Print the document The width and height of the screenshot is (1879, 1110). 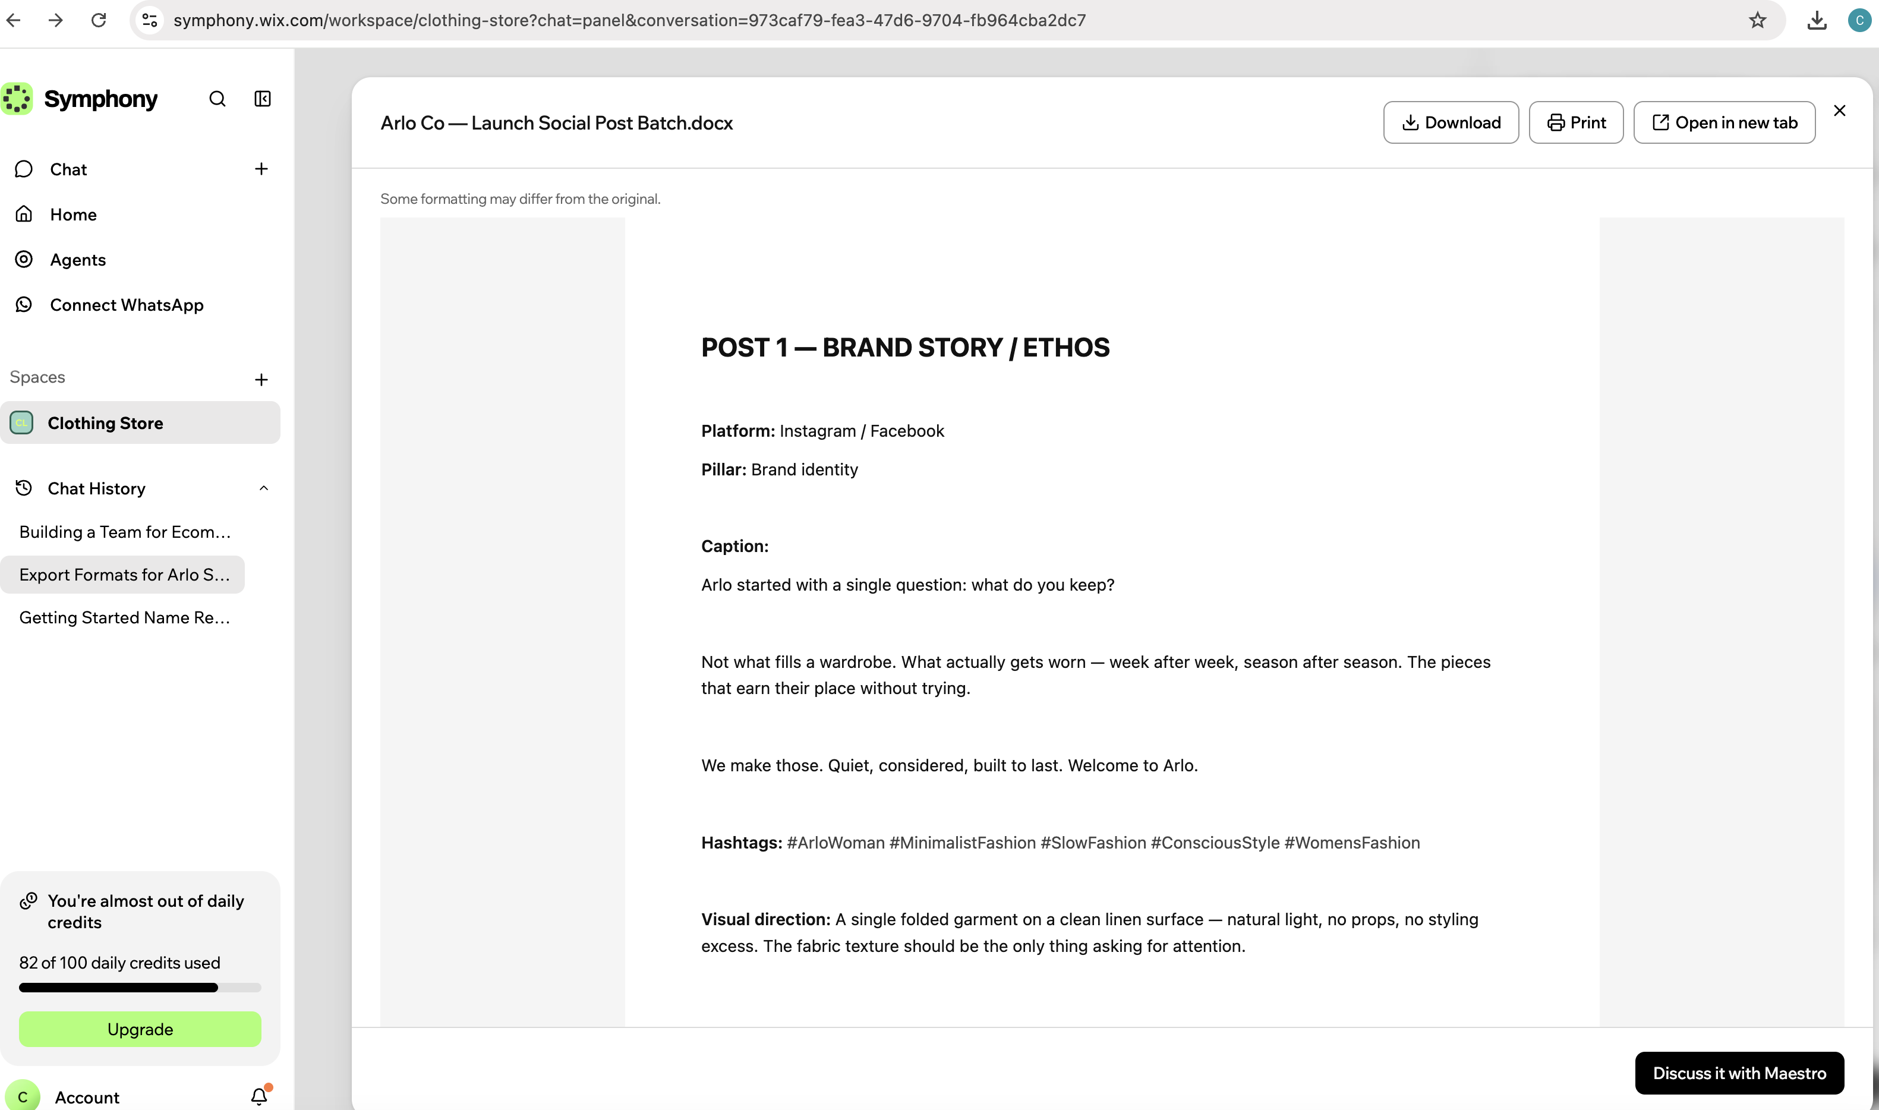pyautogui.click(x=1575, y=122)
